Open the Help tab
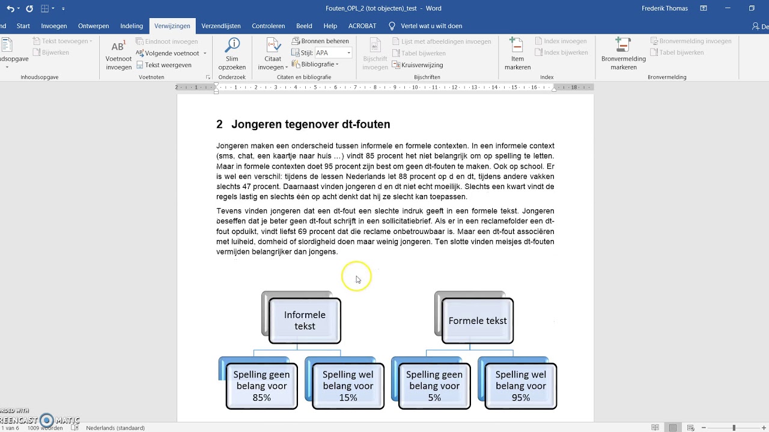The width and height of the screenshot is (769, 432). point(330,26)
